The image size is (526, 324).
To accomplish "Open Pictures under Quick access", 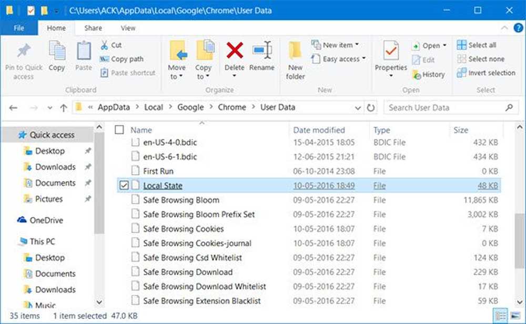I will click(x=48, y=199).
